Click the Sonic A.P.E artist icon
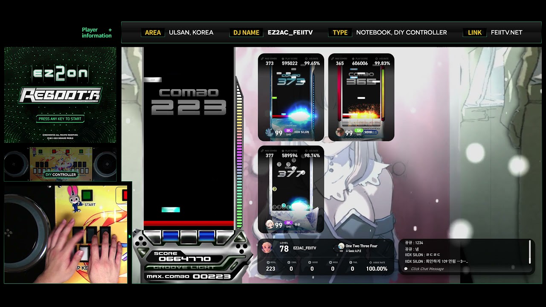Image resolution: width=546 pixels, height=307 pixels. (347, 251)
